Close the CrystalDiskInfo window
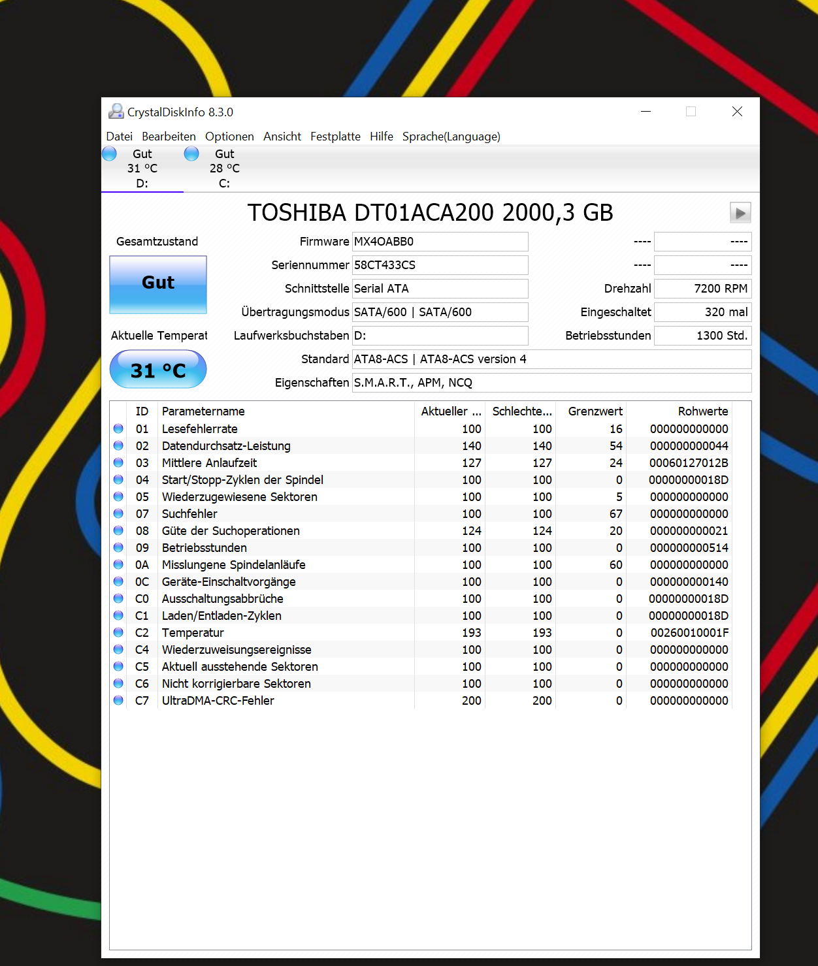The width and height of the screenshot is (818, 966). (x=737, y=112)
